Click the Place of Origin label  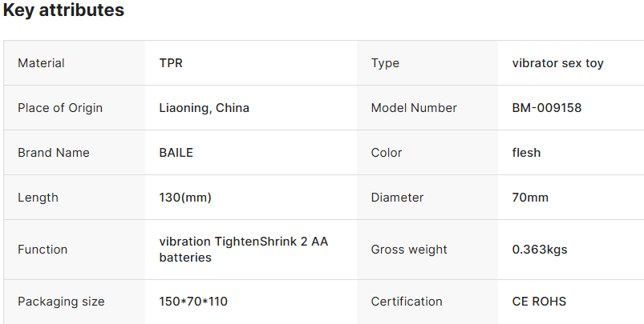60,108
